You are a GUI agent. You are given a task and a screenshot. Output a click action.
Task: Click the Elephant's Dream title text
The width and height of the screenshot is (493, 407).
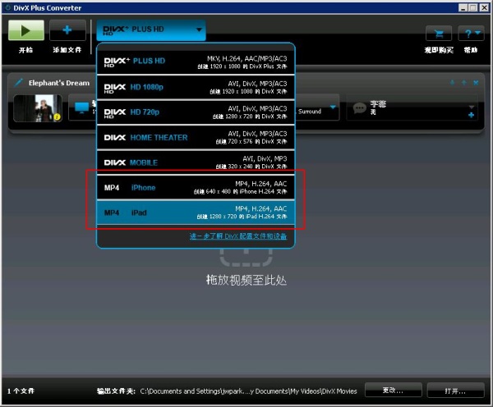click(x=59, y=83)
